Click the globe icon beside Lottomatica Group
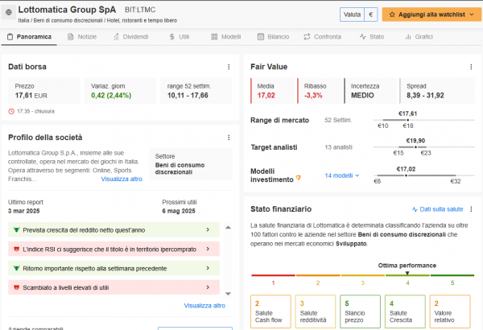This screenshot has width=483, height=330. coord(9,13)
